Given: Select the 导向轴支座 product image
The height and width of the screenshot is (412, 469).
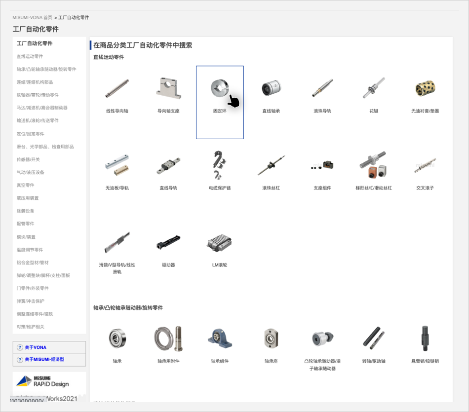Looking at the screenshot, I should click(x=168, y=89).
